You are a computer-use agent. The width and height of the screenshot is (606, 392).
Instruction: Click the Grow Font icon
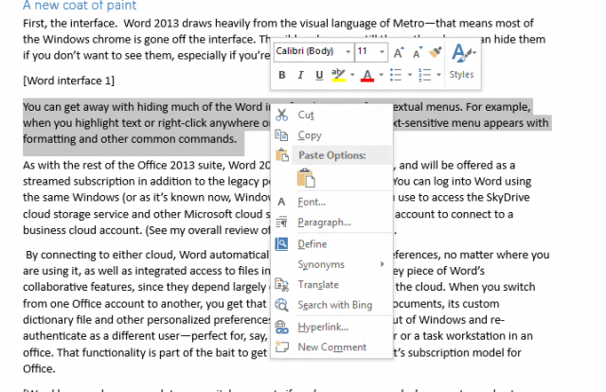[399, 52]
